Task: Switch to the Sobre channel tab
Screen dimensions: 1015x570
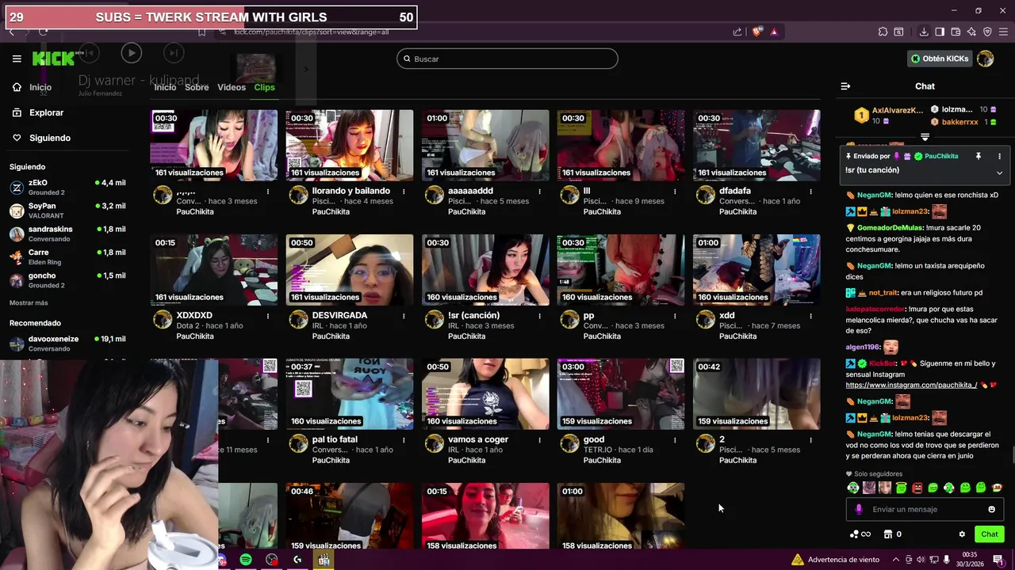Action: 197,87
